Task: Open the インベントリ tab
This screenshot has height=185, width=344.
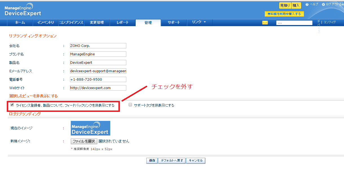Action: (x=46, y=22)
